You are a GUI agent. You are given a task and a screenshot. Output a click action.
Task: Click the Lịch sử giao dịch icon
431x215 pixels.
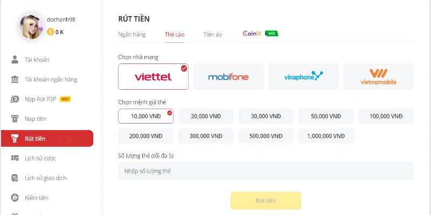tap(15, 178)
